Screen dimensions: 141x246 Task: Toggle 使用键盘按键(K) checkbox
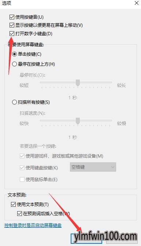(22, 168)
